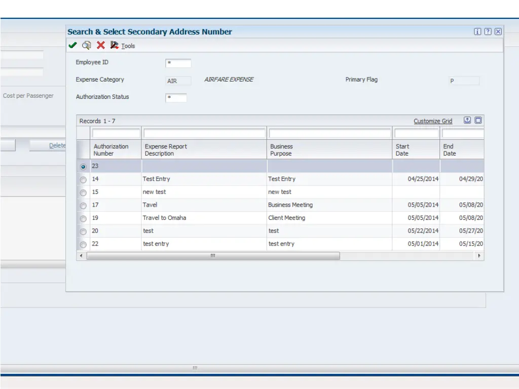Select radio button for authorization 19
Screen dimensions: 519x389
click(x=83, y=219)
